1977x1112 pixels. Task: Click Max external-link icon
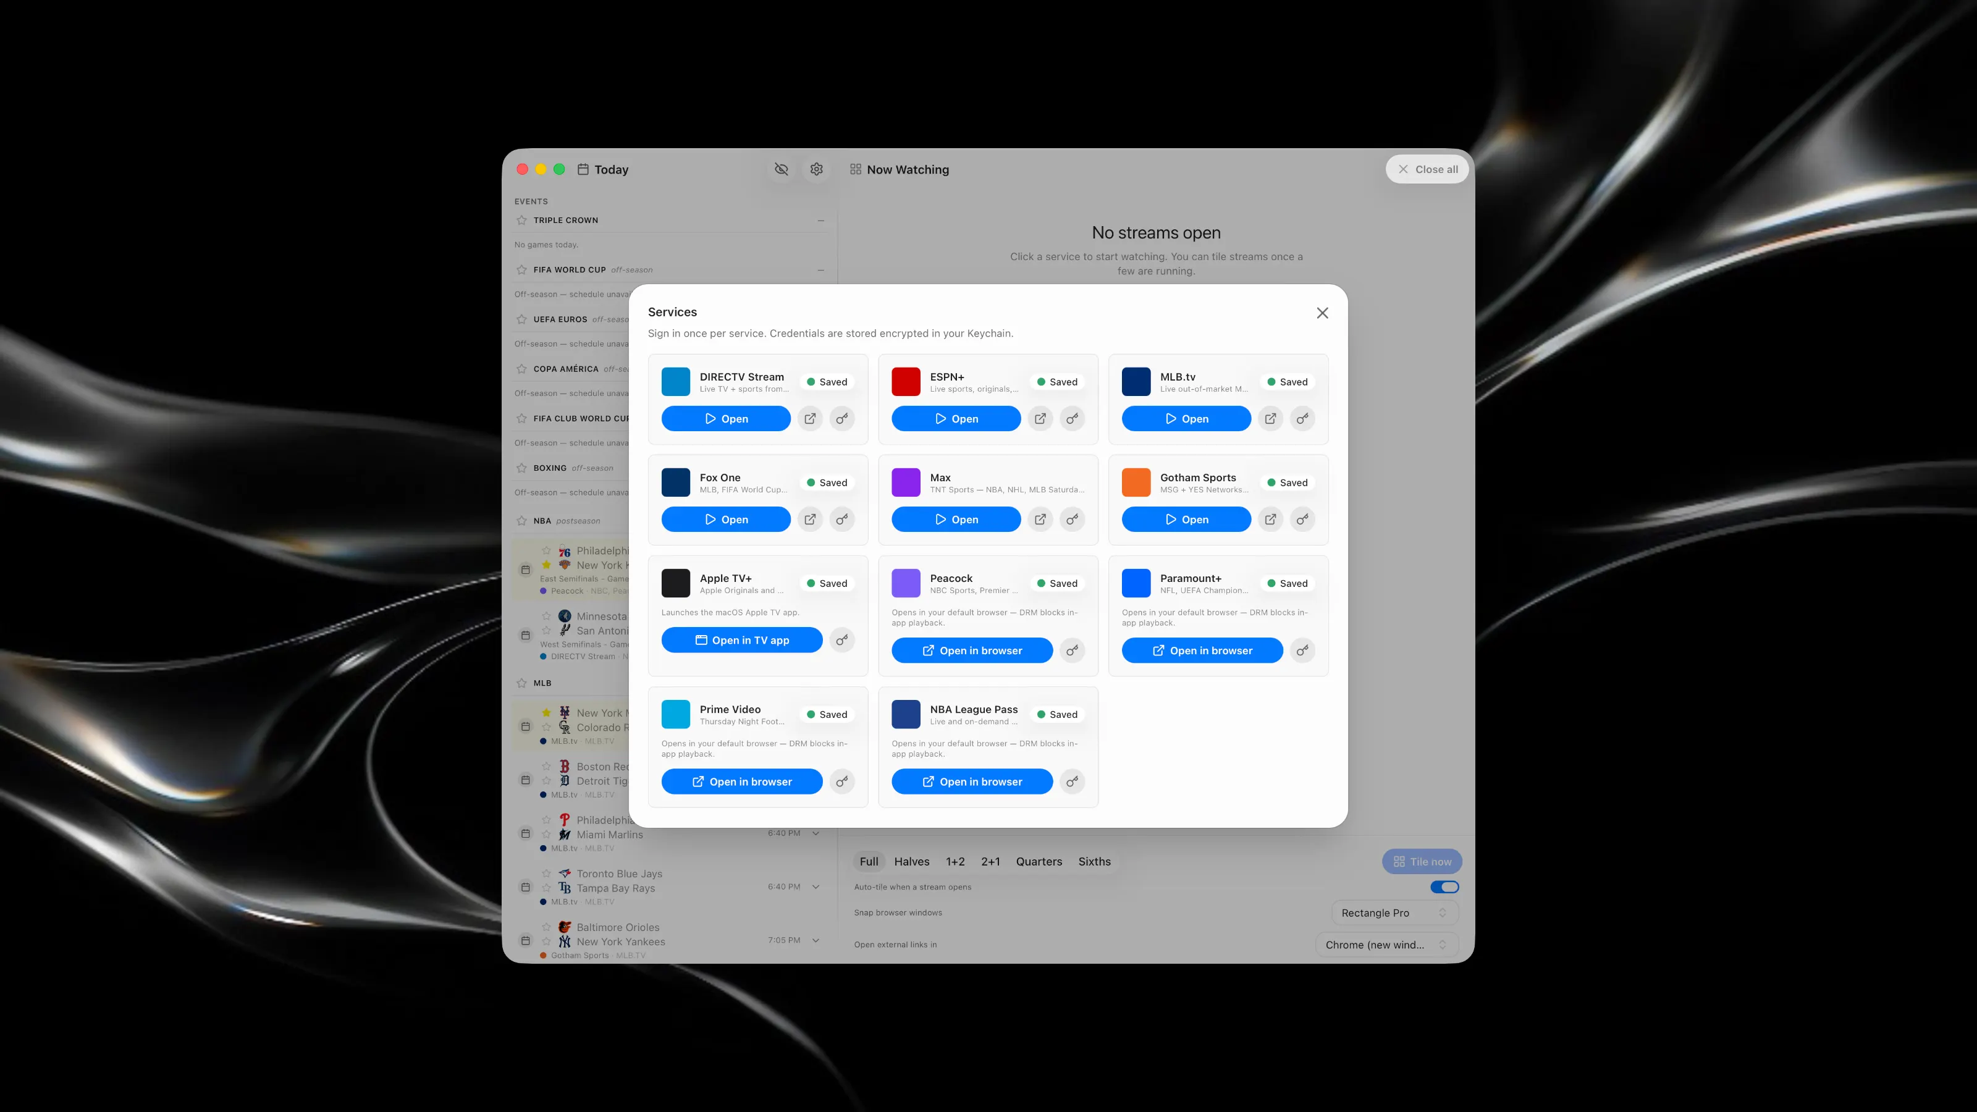click(1040, 519)
